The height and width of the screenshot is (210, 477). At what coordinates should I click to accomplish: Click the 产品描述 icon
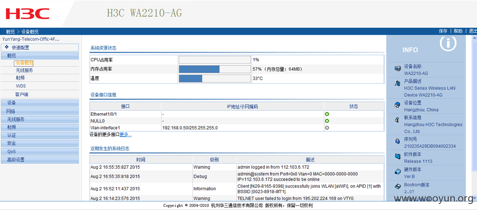[397, 84]
